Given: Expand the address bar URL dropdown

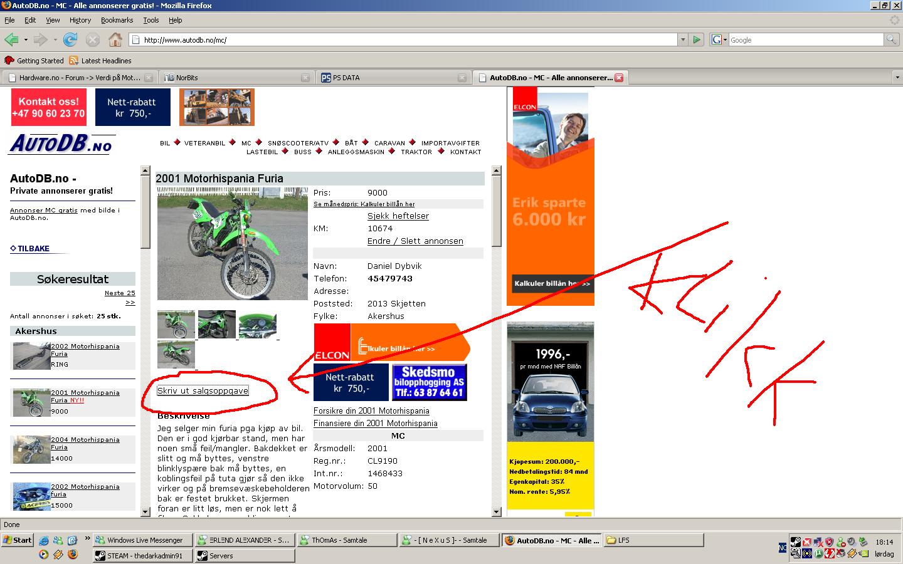Looking at the screenshot, I should (683, 39).
